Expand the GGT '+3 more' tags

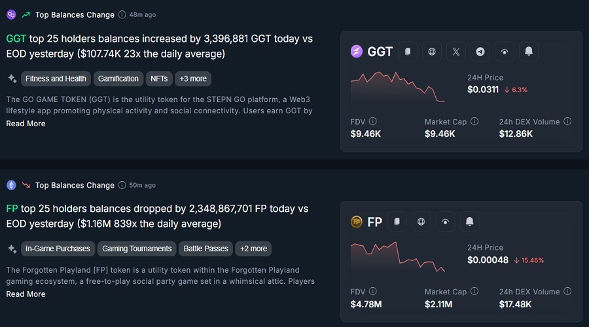(x=193, y=78)
